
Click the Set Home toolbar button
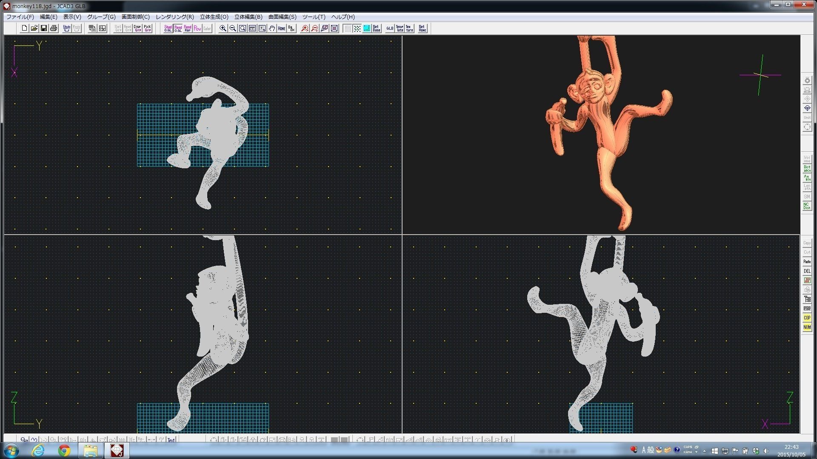click(x=422, y=28)
